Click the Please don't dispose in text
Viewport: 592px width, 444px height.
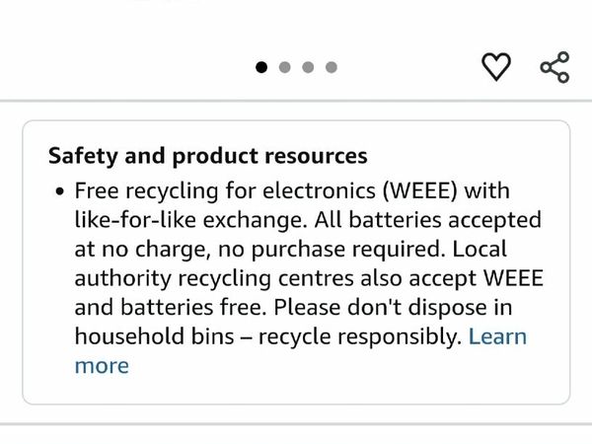(405, 307)
